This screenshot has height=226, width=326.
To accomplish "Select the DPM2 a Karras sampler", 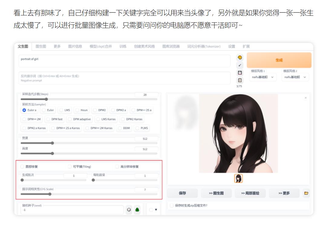I will [x=34, y=128].
